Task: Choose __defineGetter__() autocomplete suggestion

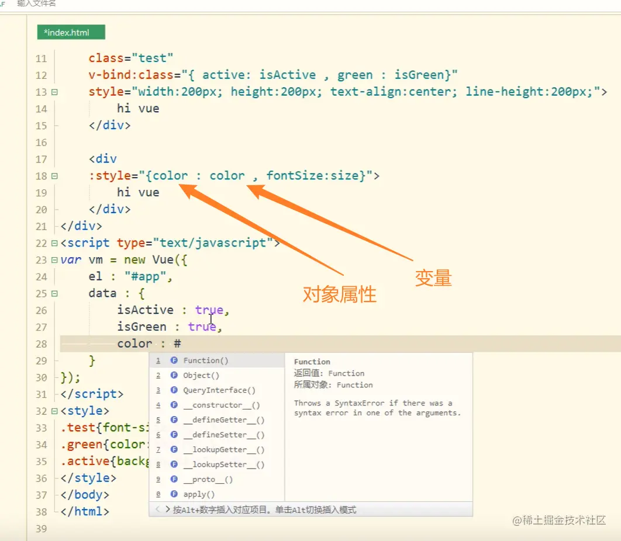Action: coord(216,420)
